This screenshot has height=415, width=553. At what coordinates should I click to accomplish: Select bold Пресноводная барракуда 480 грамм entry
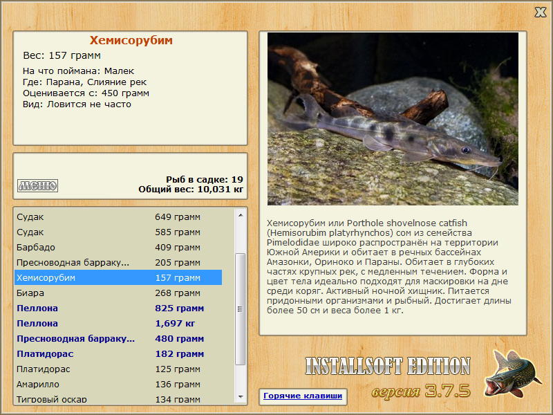click(118, 338)
